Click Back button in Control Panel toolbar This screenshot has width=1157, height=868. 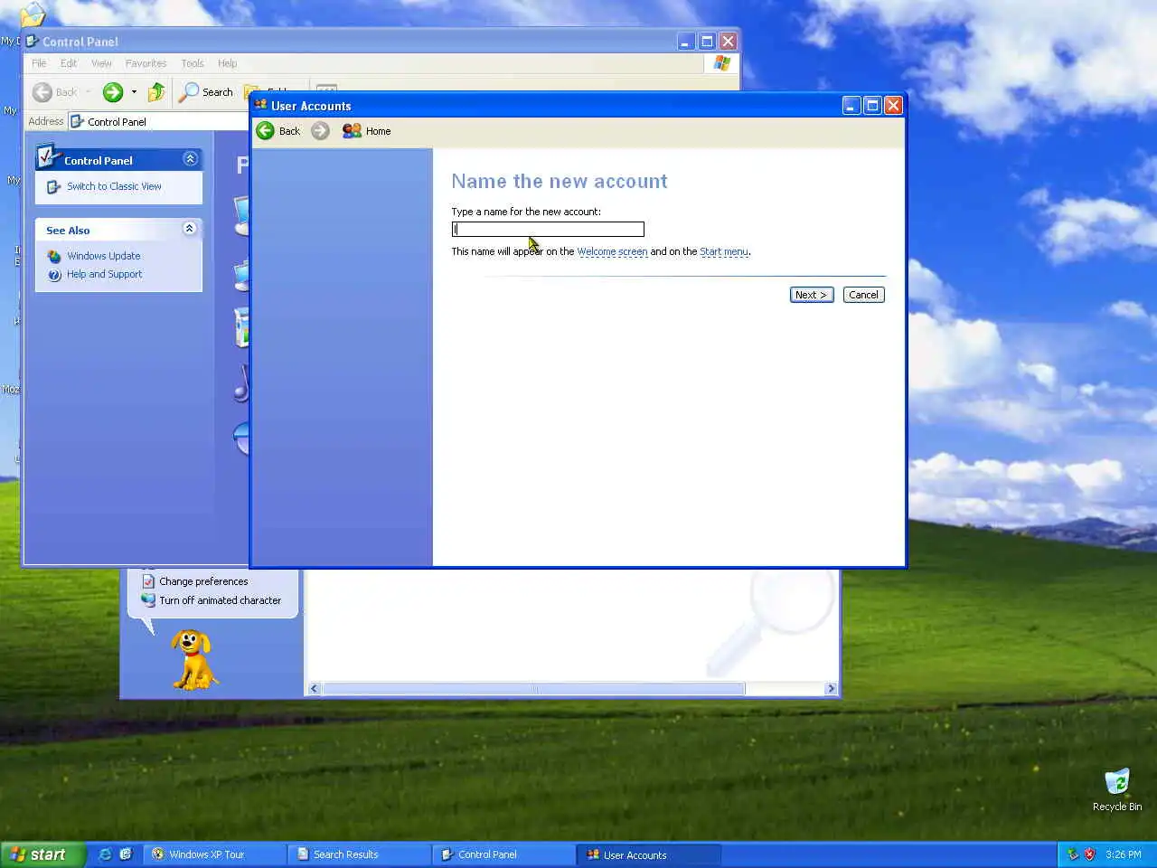coord(55,92)
